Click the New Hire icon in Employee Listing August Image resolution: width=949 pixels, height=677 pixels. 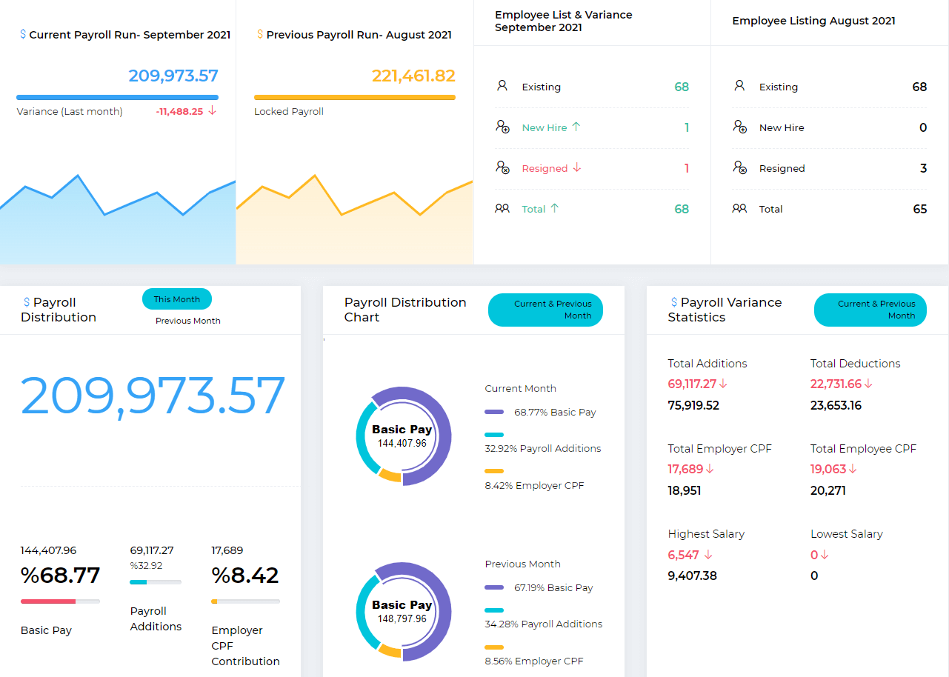click(x=740, y=127)
